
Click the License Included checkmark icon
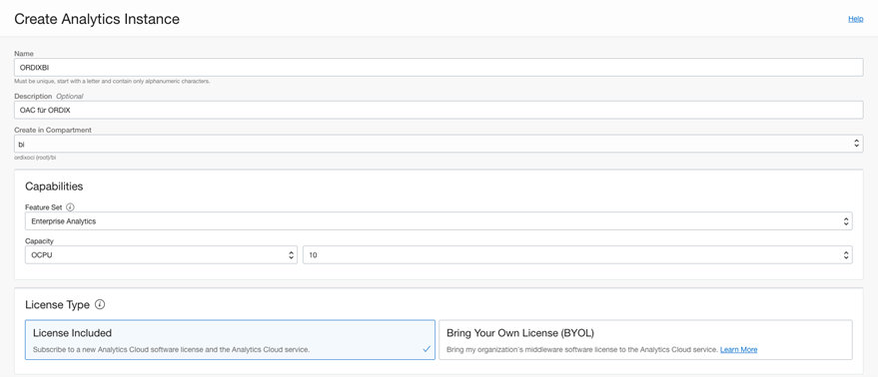click(427, 349)
